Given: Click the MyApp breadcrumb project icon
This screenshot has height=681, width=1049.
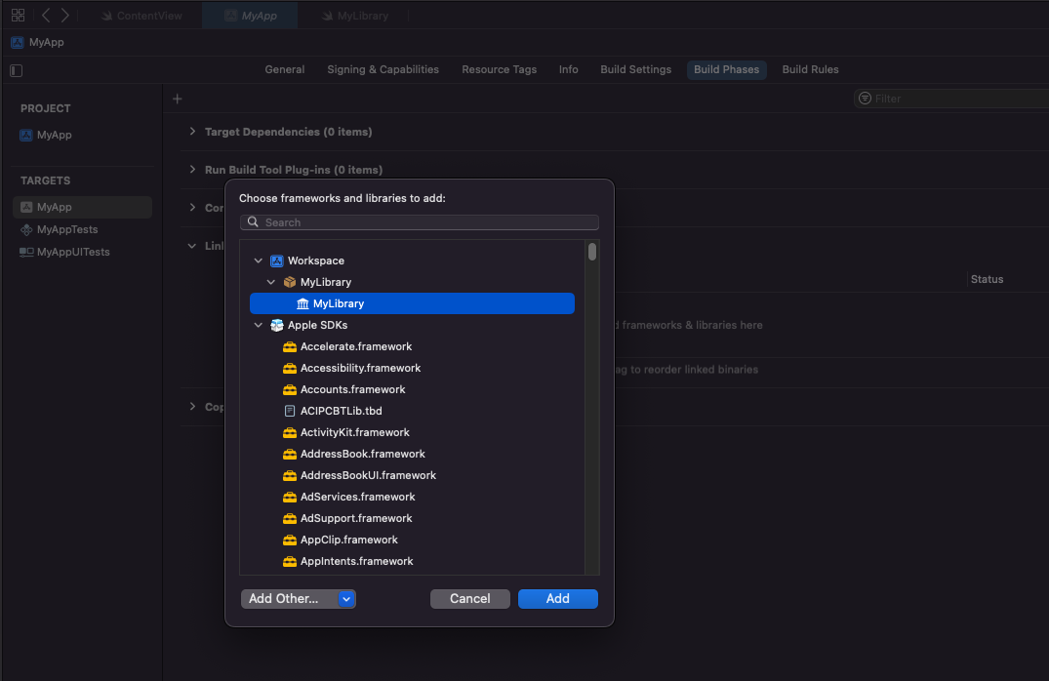Looking at the screenshot, I should pyautogui.click(x=18, y=42).
